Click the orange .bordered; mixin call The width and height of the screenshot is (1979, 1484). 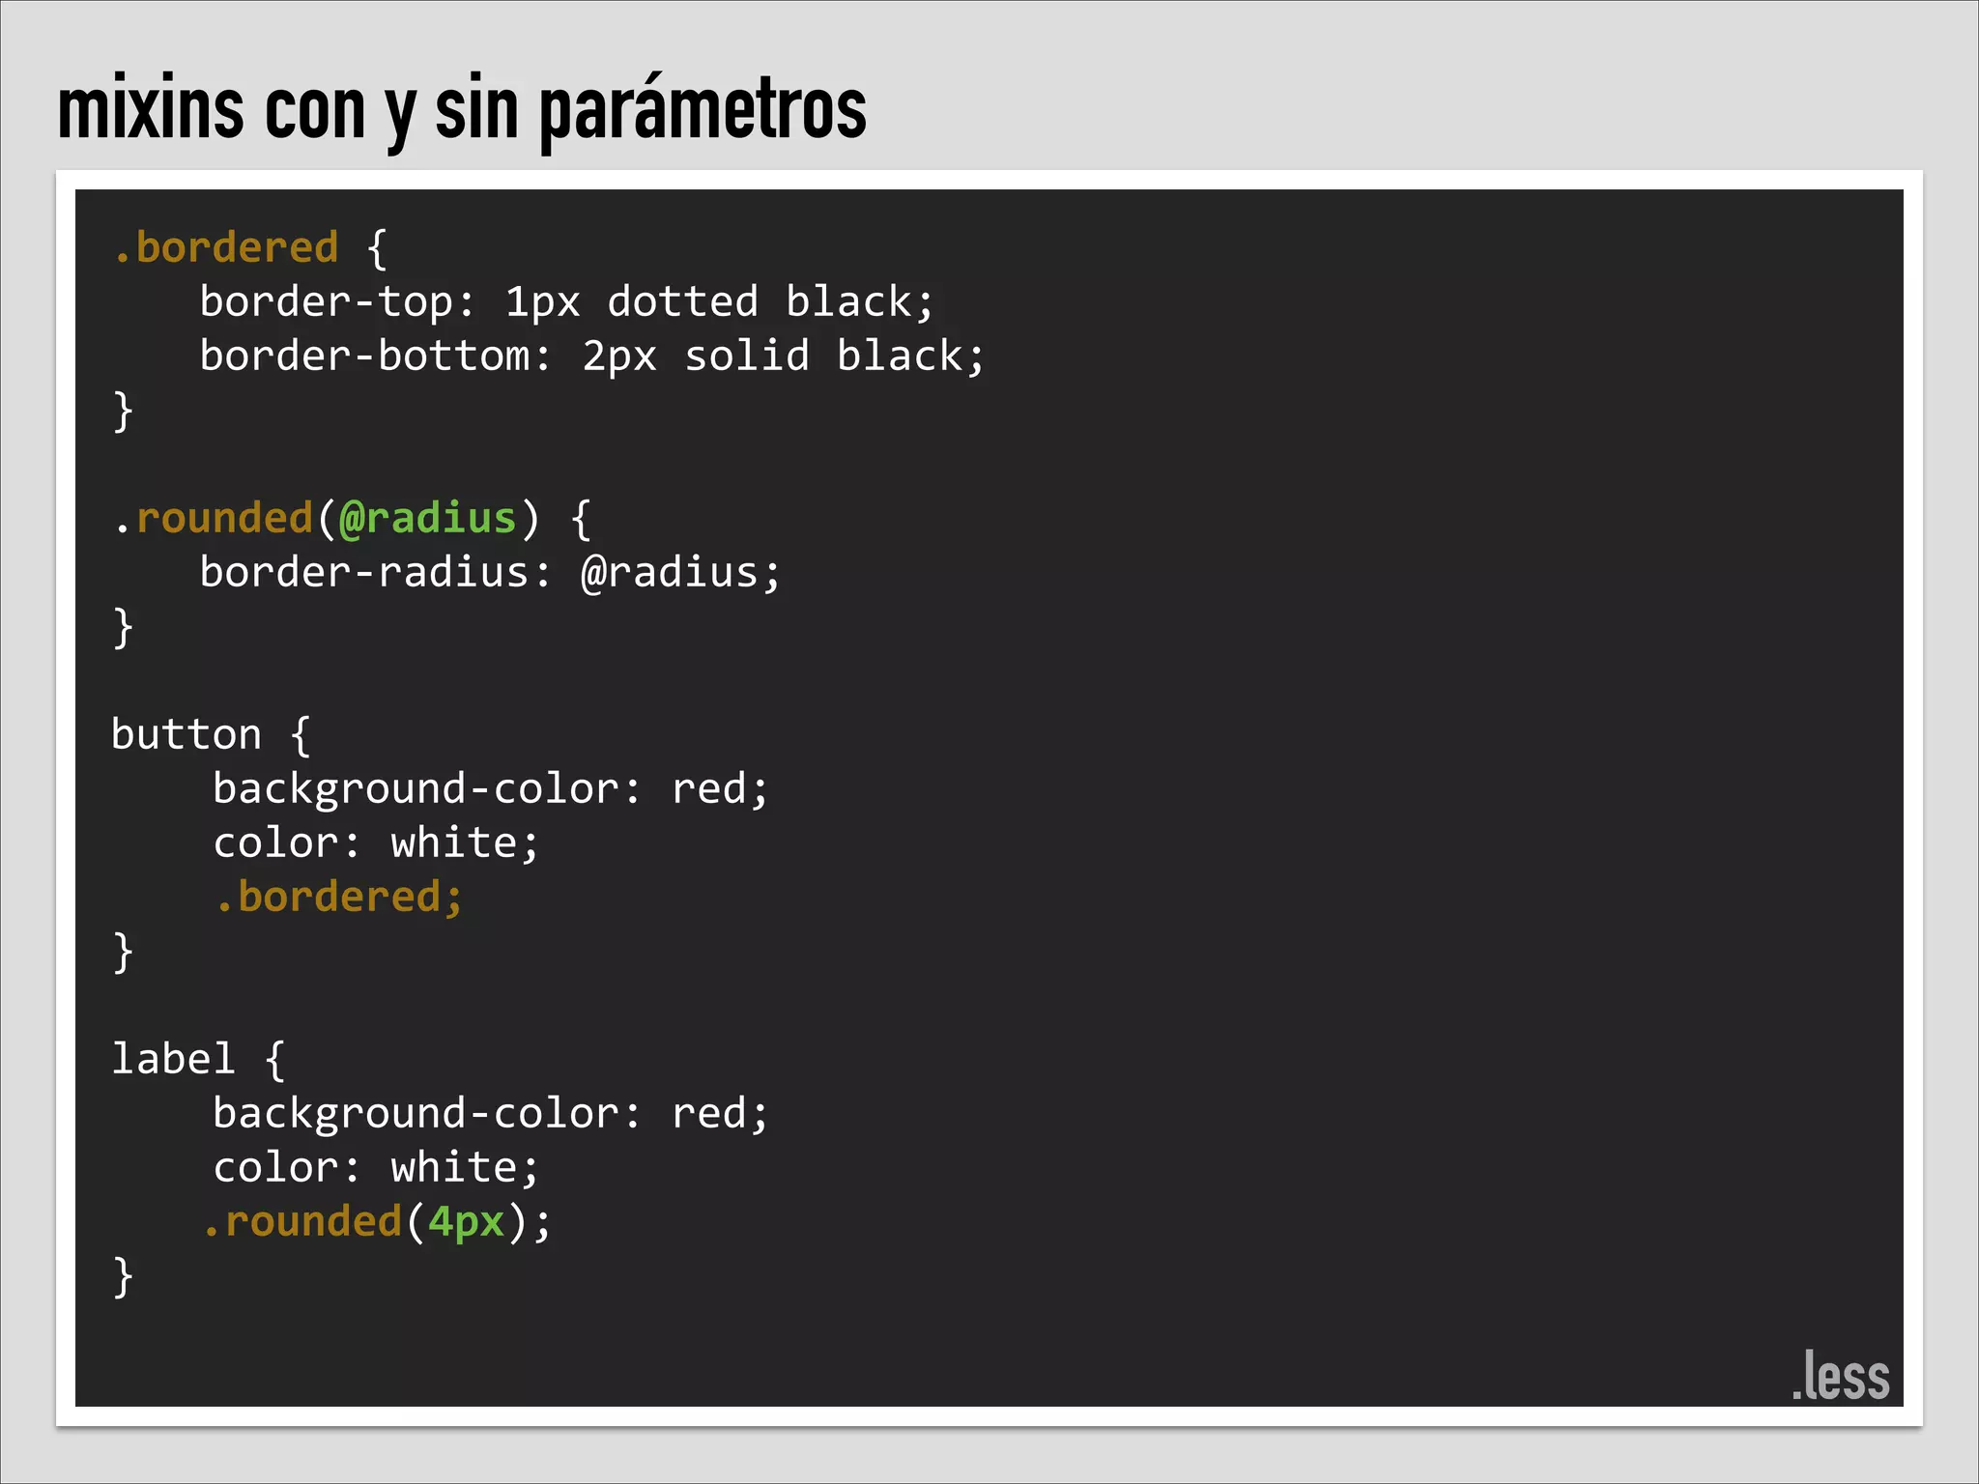pyautogui.click(x=338, y=898)
